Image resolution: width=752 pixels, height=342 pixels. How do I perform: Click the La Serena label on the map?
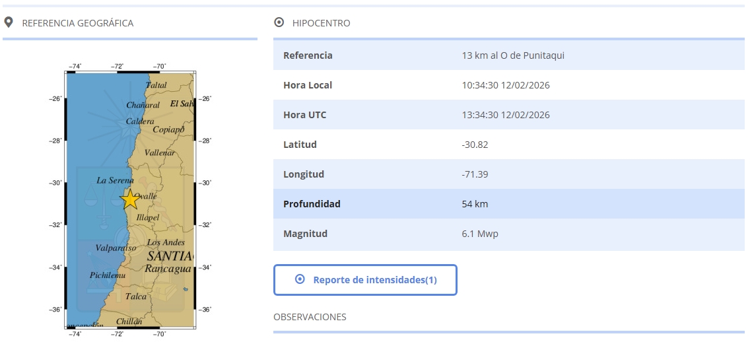click(x=115, y=180)
